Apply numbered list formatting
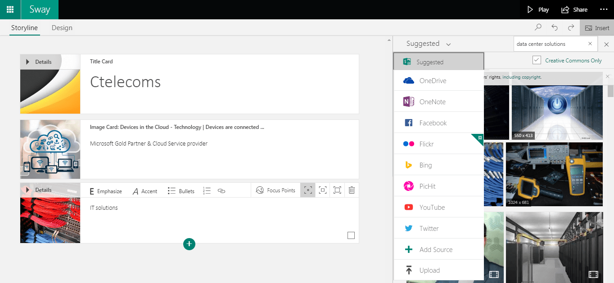 click(207, 191)
